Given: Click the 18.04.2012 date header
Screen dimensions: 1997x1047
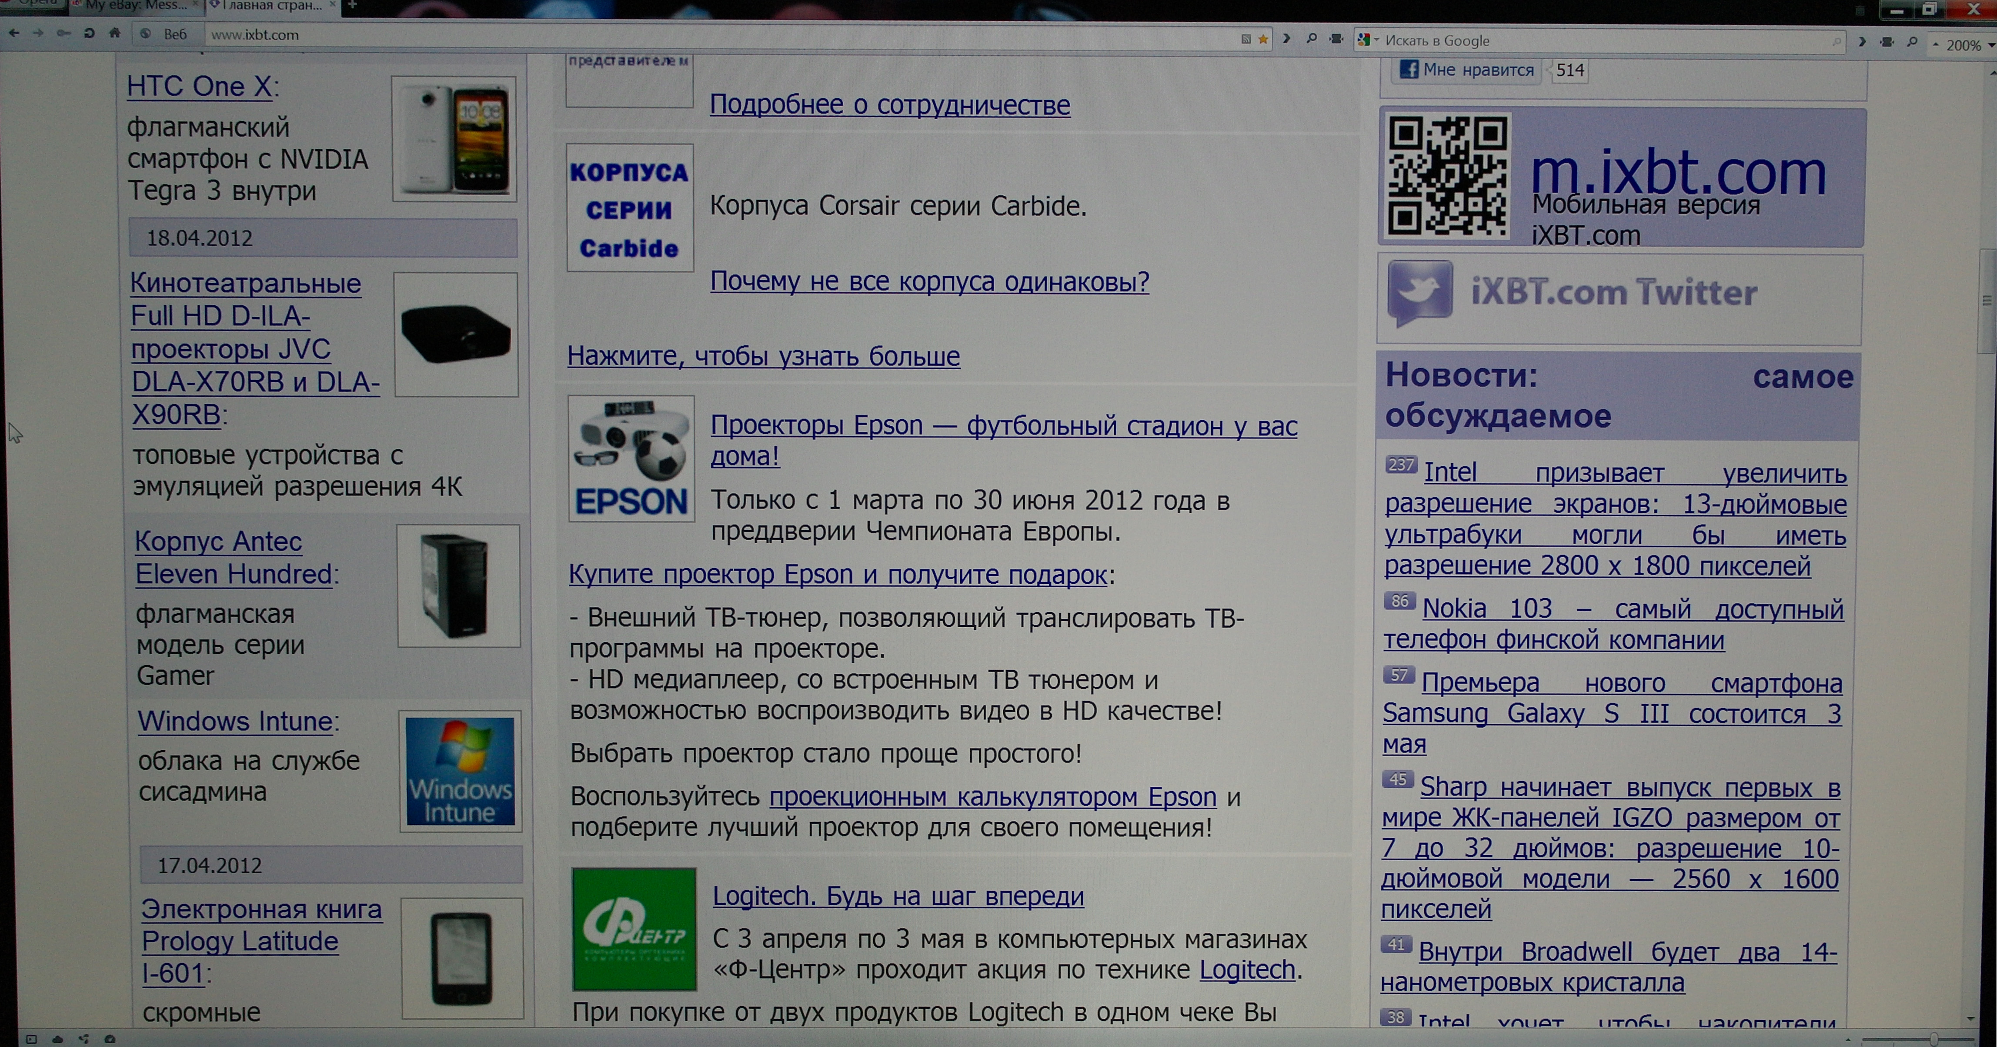Looking at the screenshot, I should [323, 237].
